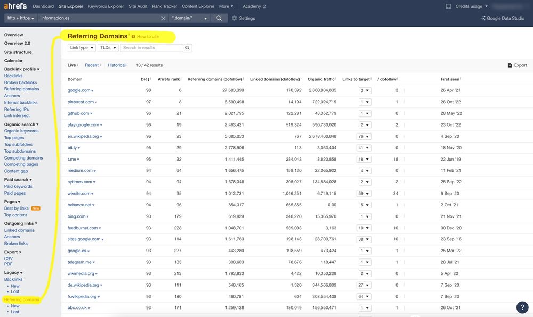Open Link intersect in sidebar
Screen dimensions: 533x317
(x=17, y=115)
